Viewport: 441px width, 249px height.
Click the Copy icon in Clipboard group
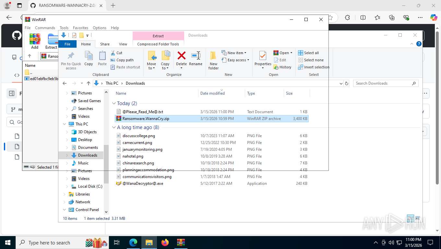coord(89,56)
